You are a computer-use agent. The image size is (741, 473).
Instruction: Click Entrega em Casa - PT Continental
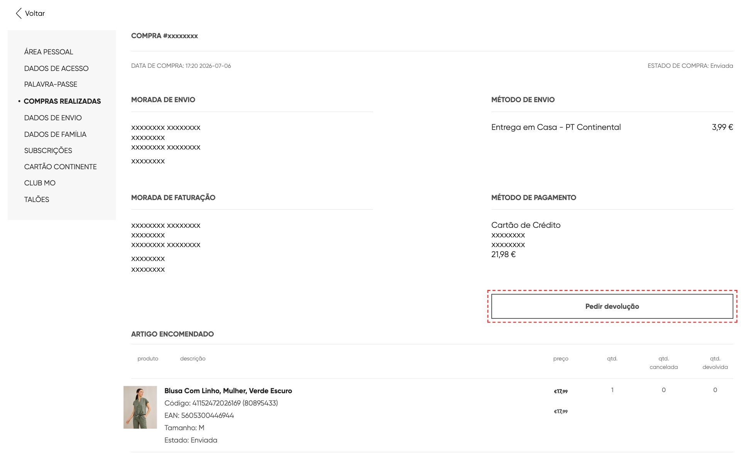pos(556,127)
